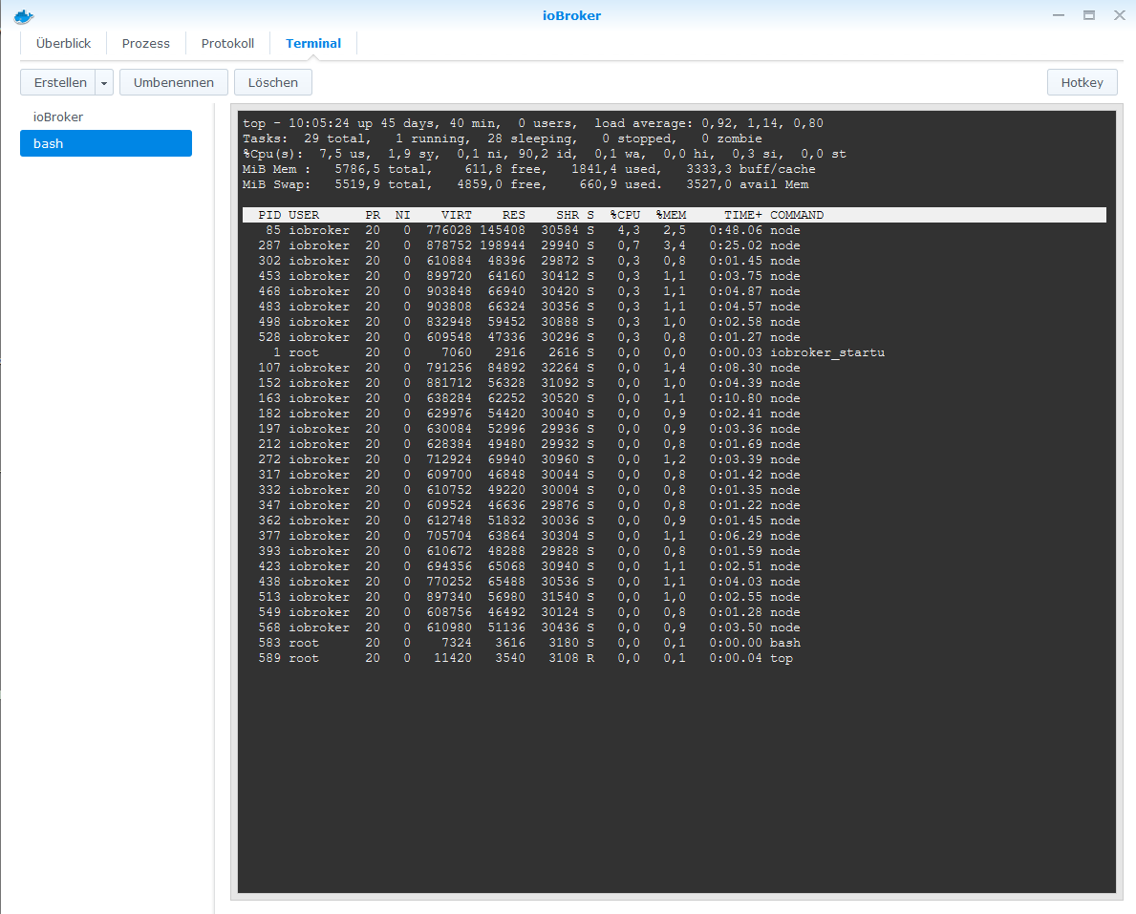This screenshot has height=914, width=1136.
Task: Click the 'MiB Swap:' line label
Action: click(277, 184)
